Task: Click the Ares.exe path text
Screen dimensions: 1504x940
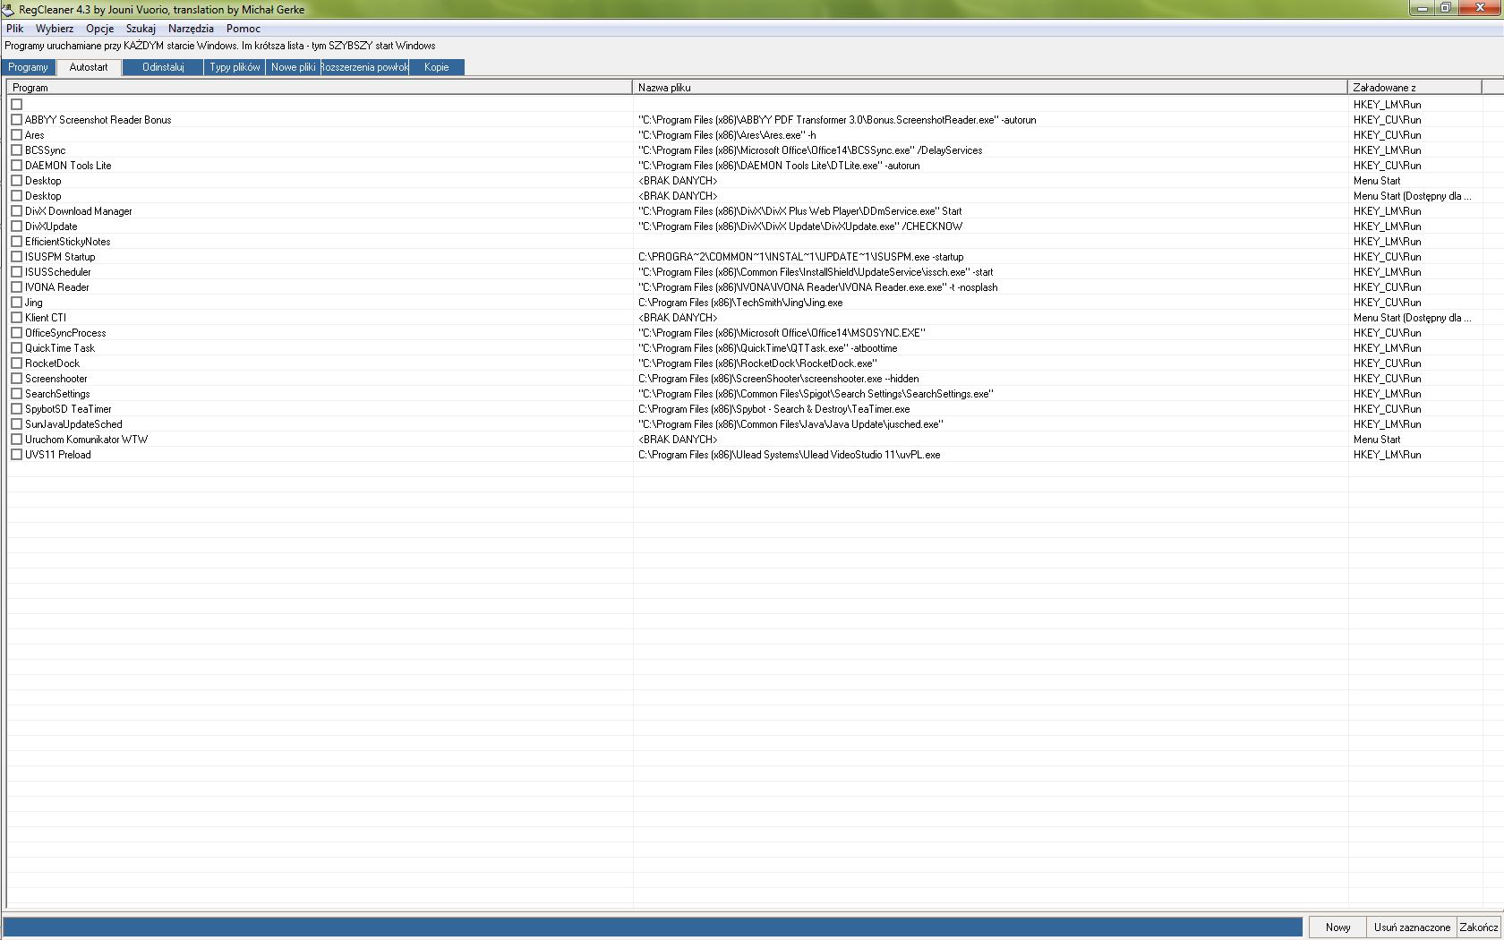Action: point(727,135)
